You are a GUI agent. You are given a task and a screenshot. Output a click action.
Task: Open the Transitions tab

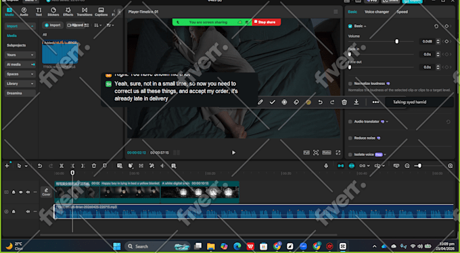[85, 11]
